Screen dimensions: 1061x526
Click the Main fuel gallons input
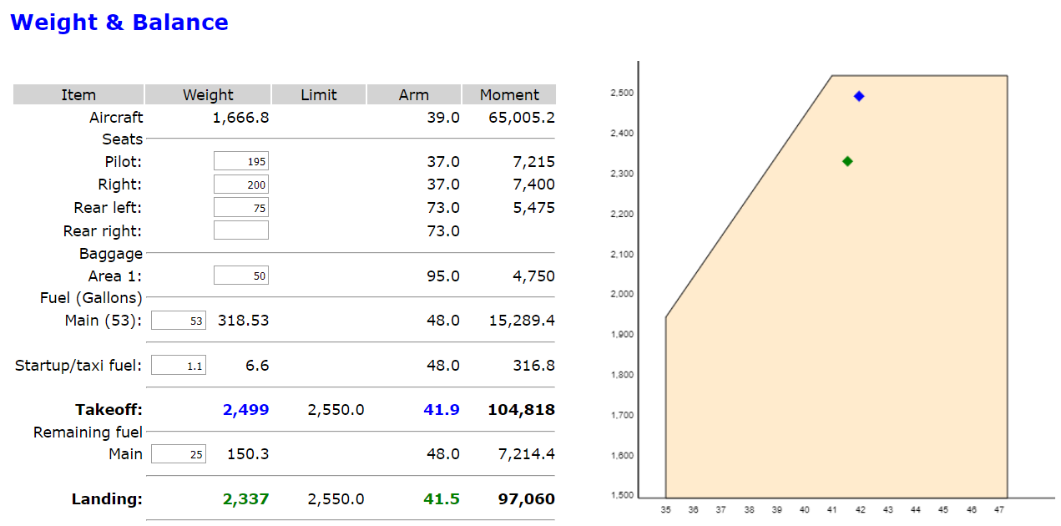tap(179, 321)
